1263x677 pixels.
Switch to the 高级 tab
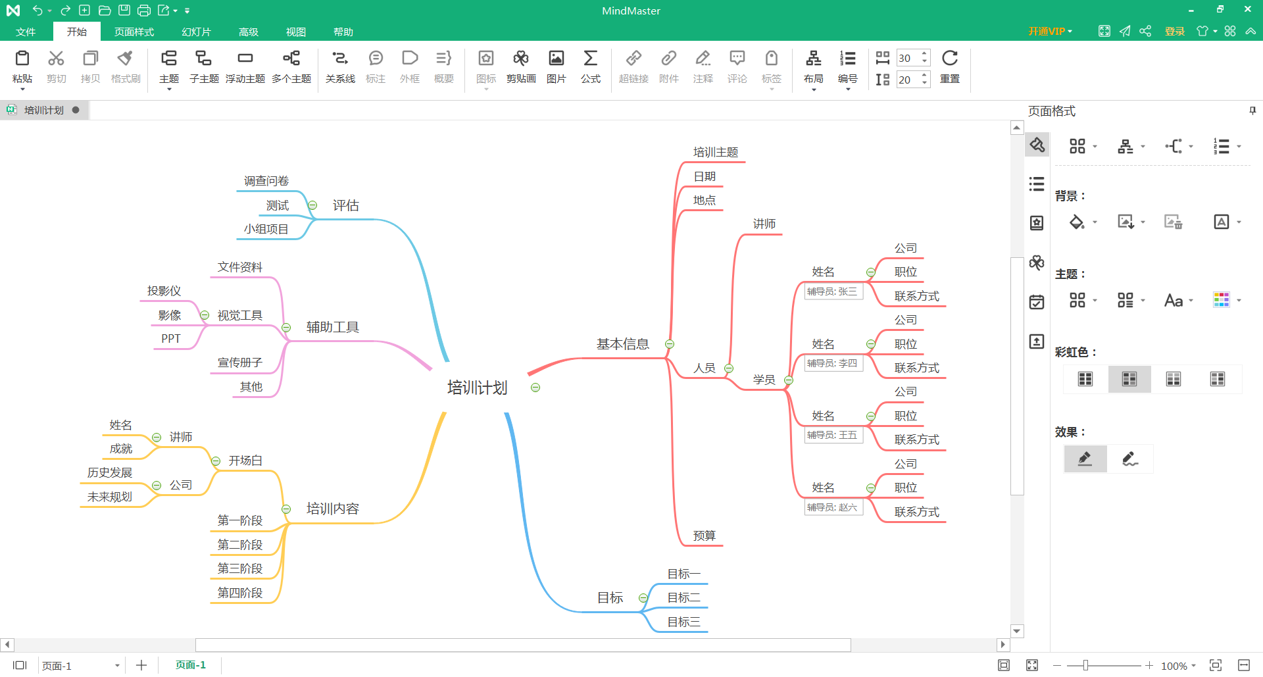(x=249, y=32)
